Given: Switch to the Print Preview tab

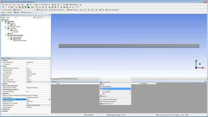Looking at the screenshot, I should pyautogui.click(x=63, y=79).
